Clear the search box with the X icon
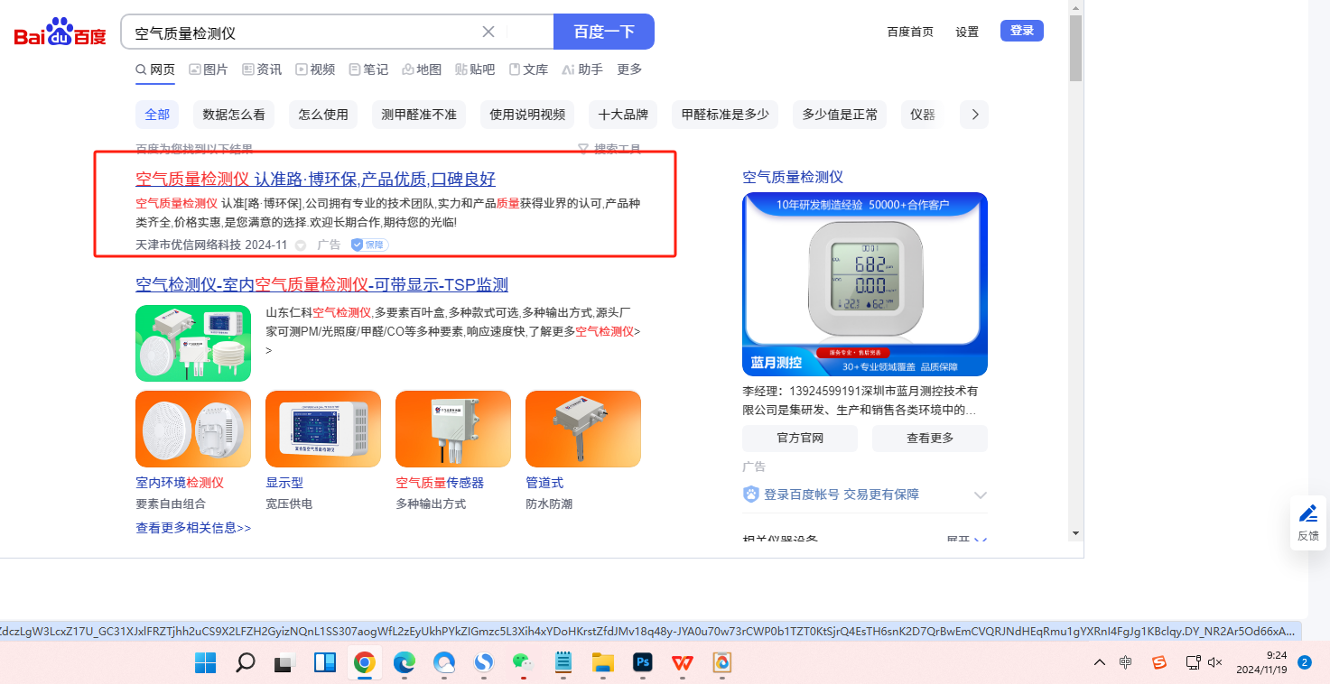Screen dimensions: 1330x684 (488, 32)
